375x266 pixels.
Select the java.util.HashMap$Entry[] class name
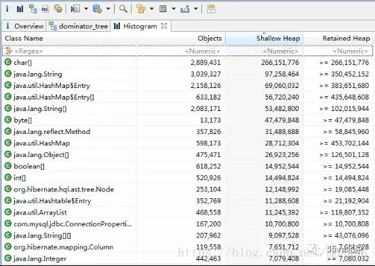pyautogui.click(x=54, y=97)
